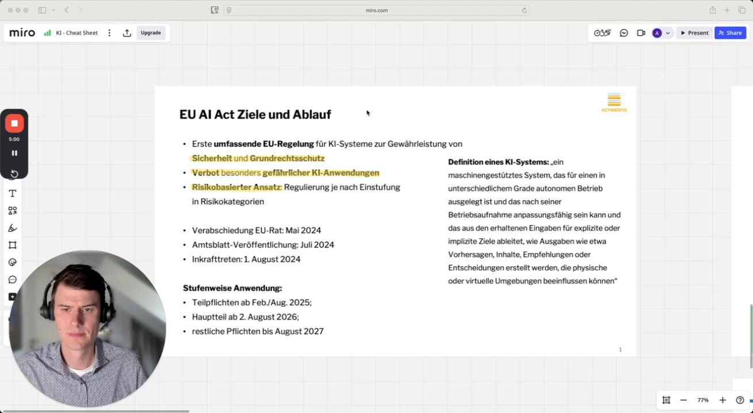Zoom out with the minus button

683,400
